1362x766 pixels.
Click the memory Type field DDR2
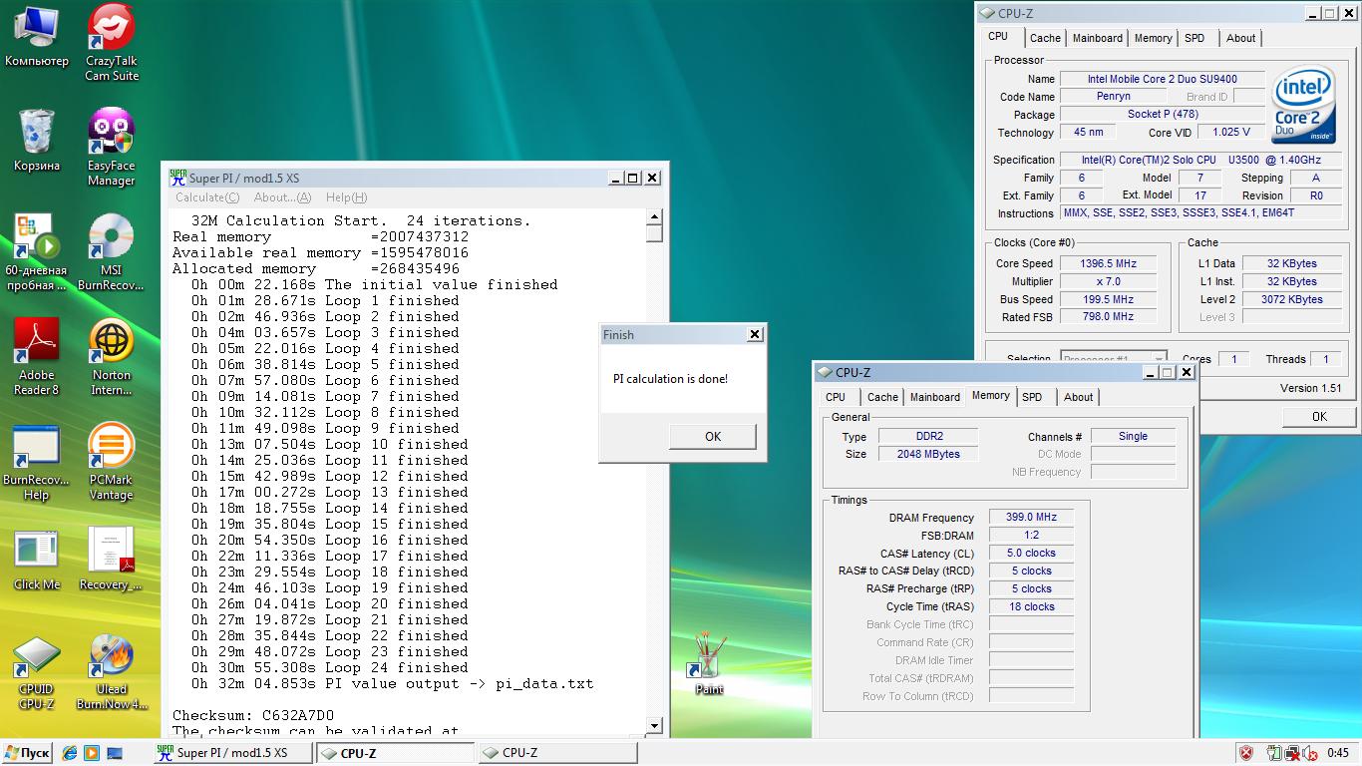[x=930, y=436]
